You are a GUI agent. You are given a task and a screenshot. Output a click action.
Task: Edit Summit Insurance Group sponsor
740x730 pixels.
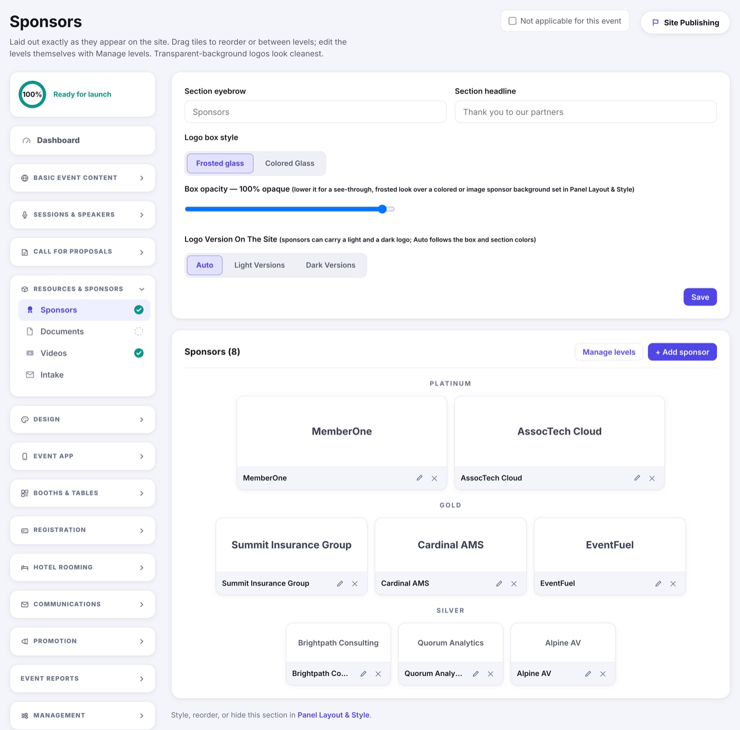340,584
